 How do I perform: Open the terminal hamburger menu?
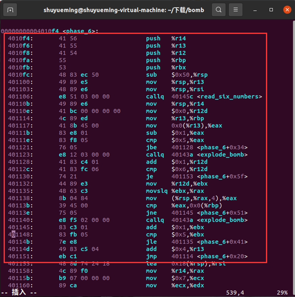tap(235, 10)
